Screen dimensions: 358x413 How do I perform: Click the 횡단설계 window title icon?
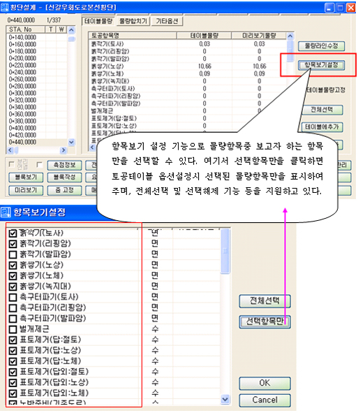(x=4, y=7)
